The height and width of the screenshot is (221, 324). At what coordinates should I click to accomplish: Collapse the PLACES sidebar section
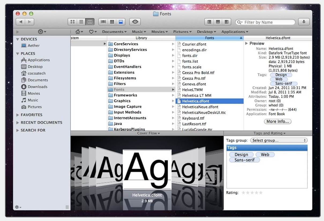[18, 54]
